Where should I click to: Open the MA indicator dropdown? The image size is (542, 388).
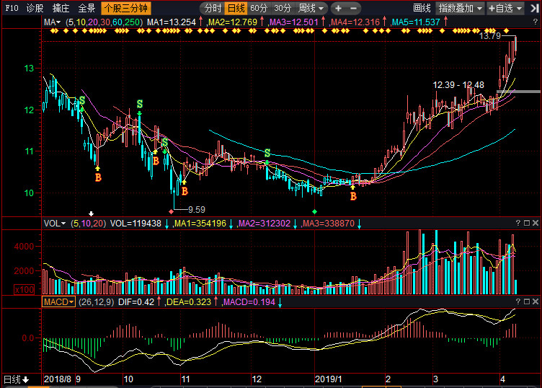pyautogui.click(x=53, y=23)
